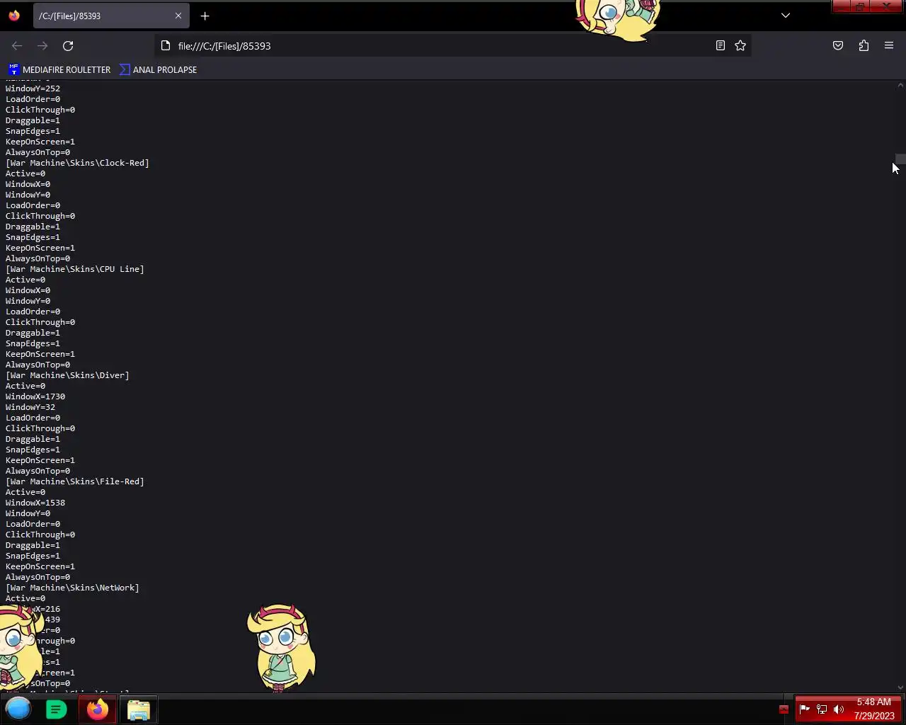The width and height of the screenshot is (906, 725).
Task: Open File Explorer from taskbar
Action: [139, 709]
